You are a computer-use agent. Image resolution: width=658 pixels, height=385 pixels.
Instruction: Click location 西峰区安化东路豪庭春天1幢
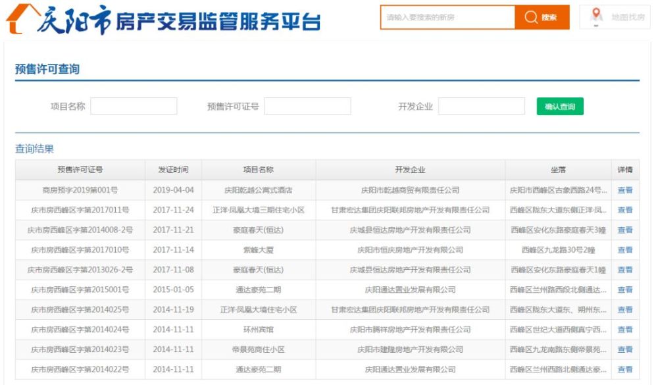click(x=558, y=270)
